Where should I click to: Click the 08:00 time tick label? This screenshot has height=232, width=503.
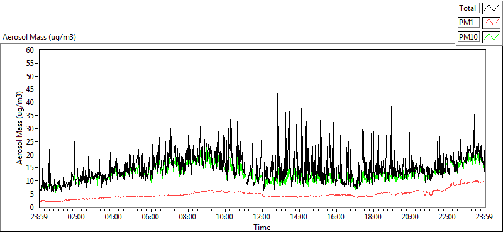pyautogui.click(x=187, y=217)
